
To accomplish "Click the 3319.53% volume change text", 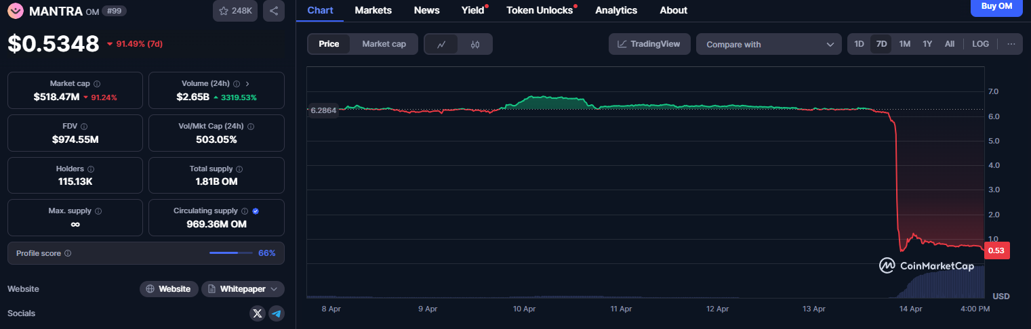I will point(239,97).
